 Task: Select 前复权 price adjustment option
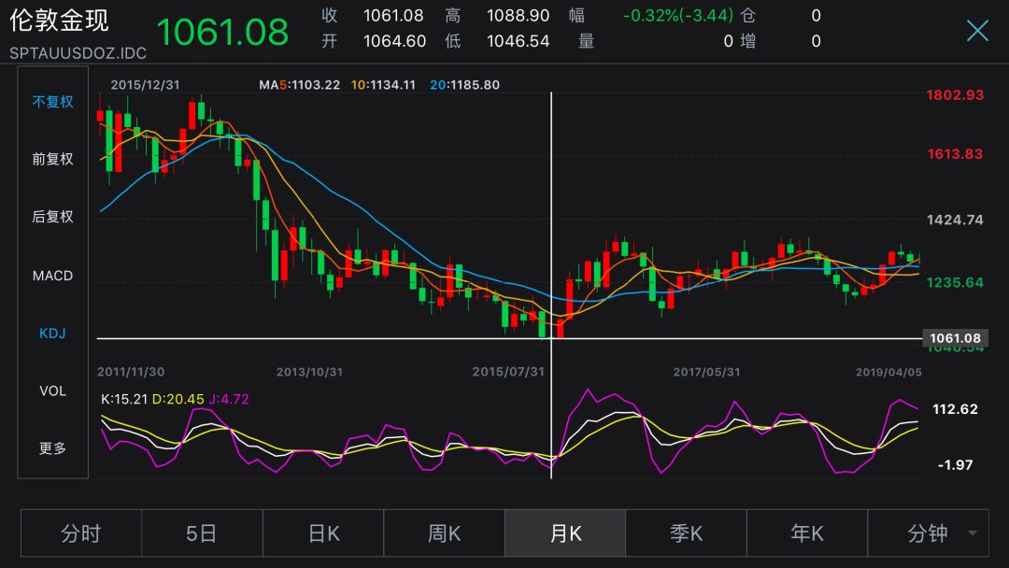coord(52,159)
